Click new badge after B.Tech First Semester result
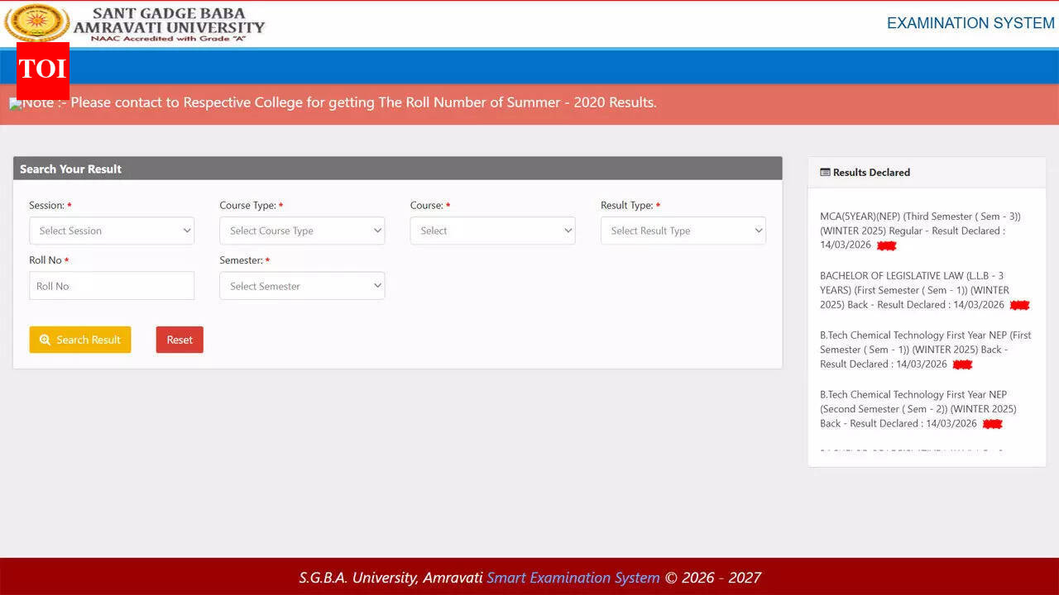This screenshot has height=595, width=1059. (961, 364)
